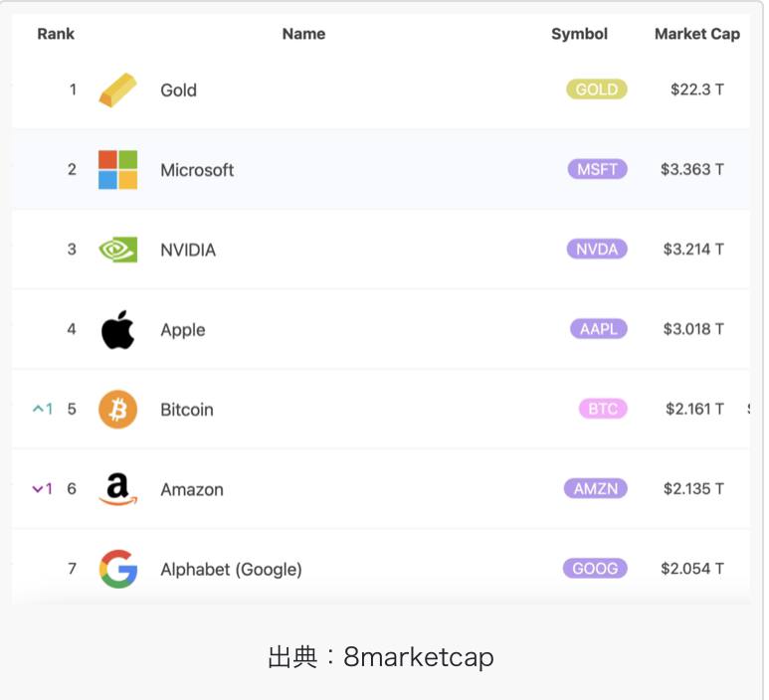769x700 pixels.
Task: Sort by the Symbol column header
Action: (x=579, y=34)
